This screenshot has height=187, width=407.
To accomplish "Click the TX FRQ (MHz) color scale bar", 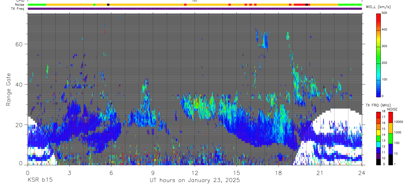I will coord(379,138).
